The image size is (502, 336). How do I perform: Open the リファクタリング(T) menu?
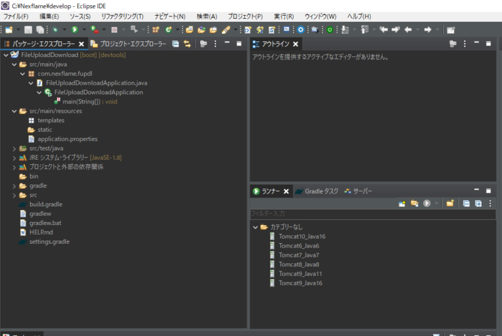pyautogui.click(x=122, y=16)
